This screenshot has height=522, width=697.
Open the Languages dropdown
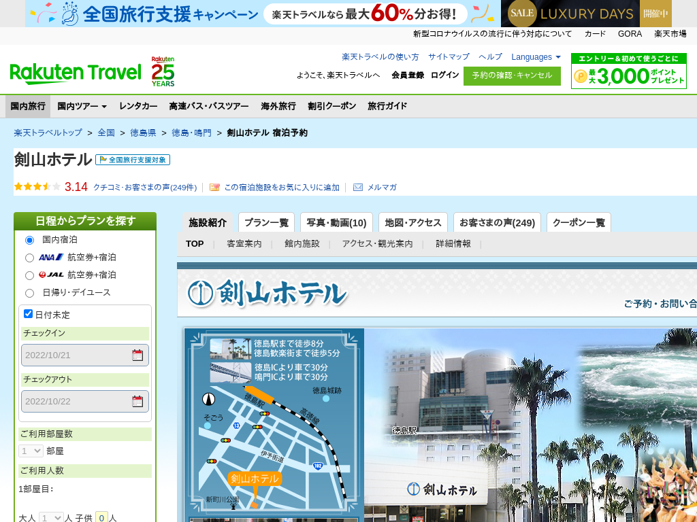(536, 57)
